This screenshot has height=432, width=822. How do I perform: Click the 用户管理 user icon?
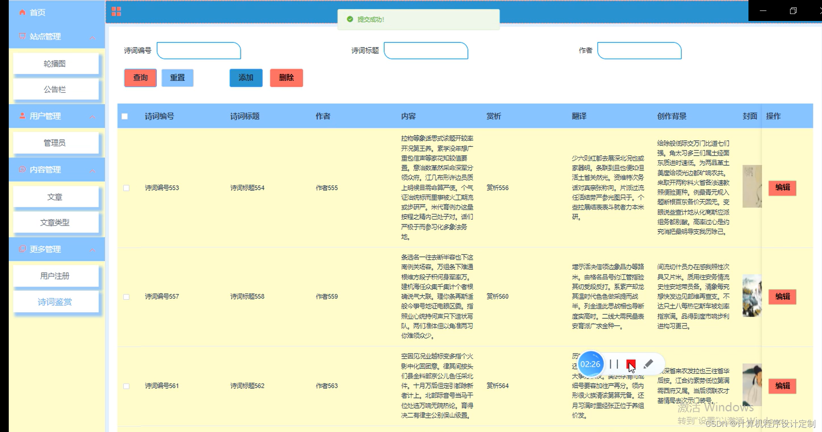[22, 116]
